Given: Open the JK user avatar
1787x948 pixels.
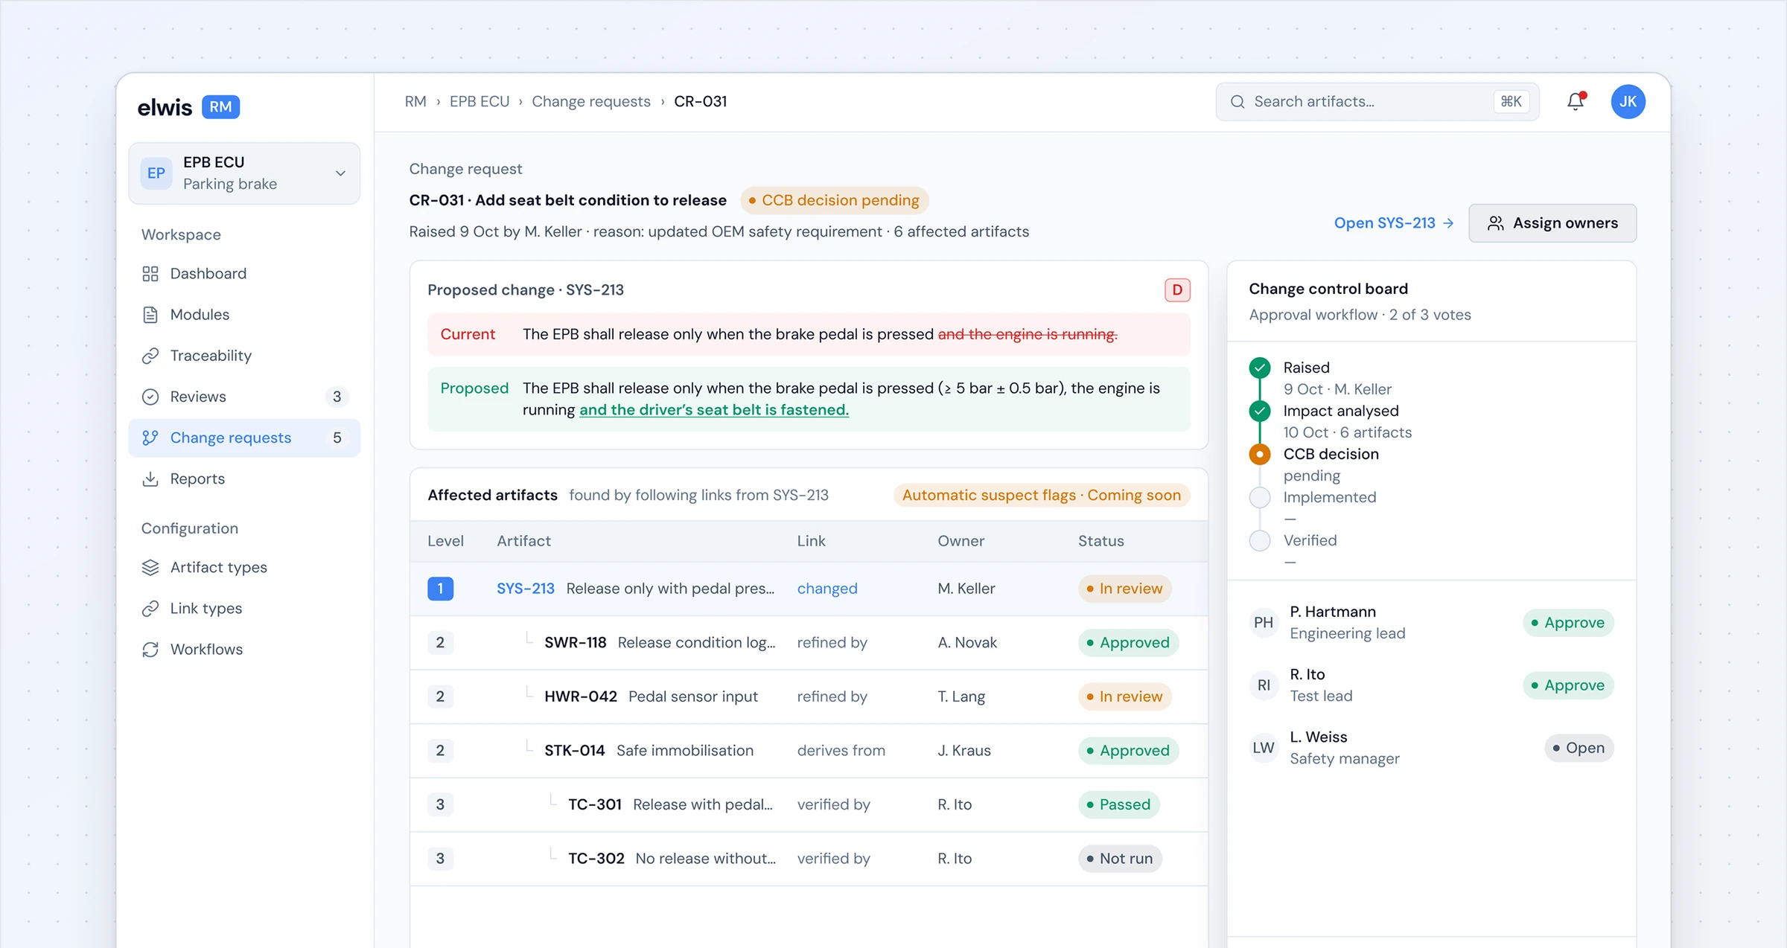Looking at the screenshot, I should [x=1628, y=101].
